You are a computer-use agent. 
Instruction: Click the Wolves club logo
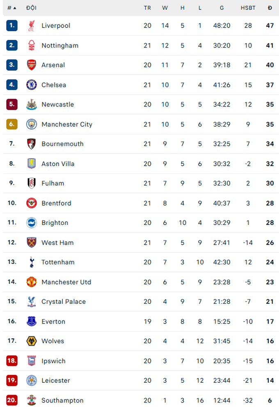tap(31, 341)
